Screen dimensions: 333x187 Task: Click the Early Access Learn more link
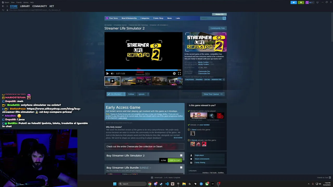(123, 118)
